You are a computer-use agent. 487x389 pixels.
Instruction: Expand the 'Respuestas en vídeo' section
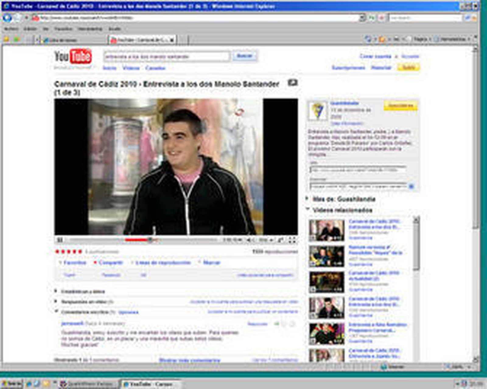tap(56, 301)
